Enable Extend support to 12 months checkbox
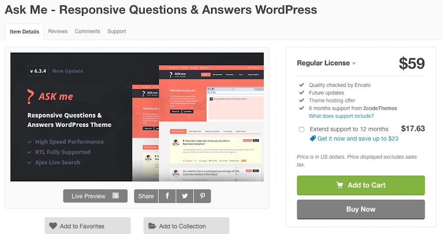This screenshot has height=234, width=443. tap(302, 129)
